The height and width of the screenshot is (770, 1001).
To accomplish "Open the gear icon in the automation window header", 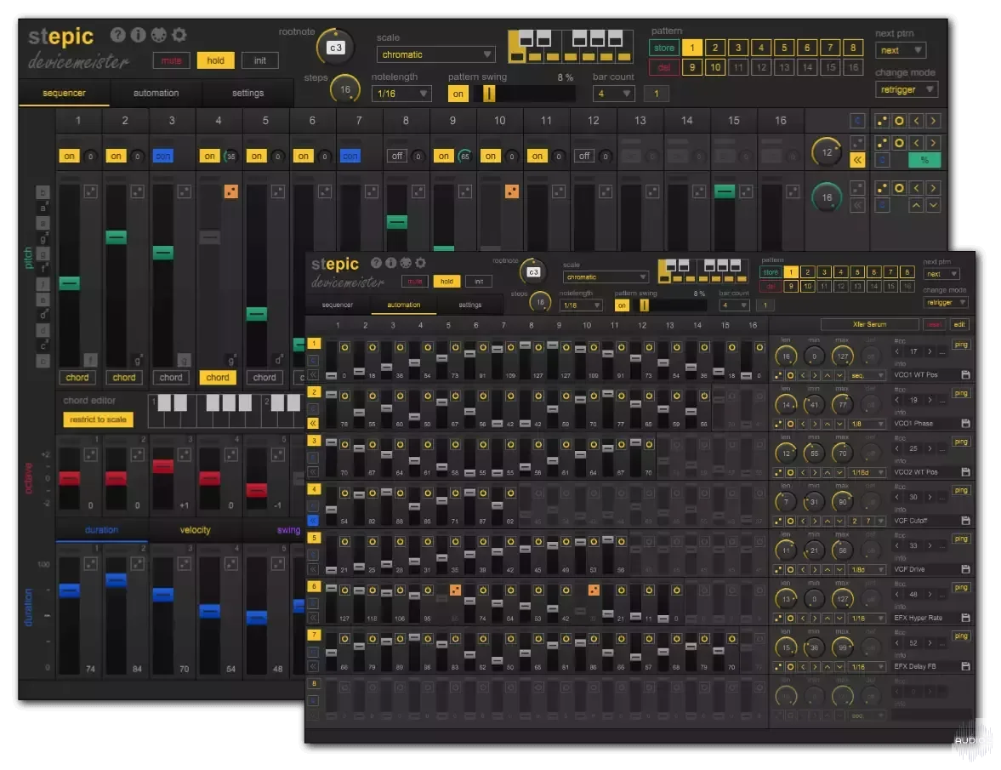I will pos(420,262).
